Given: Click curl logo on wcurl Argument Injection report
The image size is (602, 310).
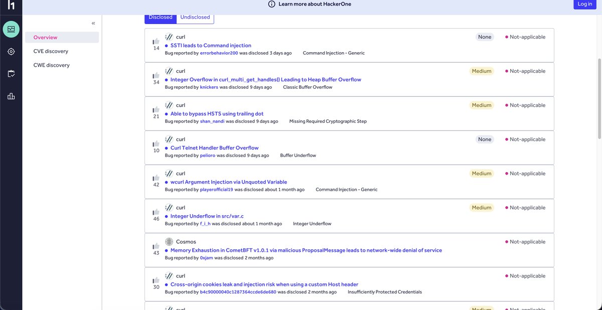Looking at the screenshot, I should pos(169,174).
